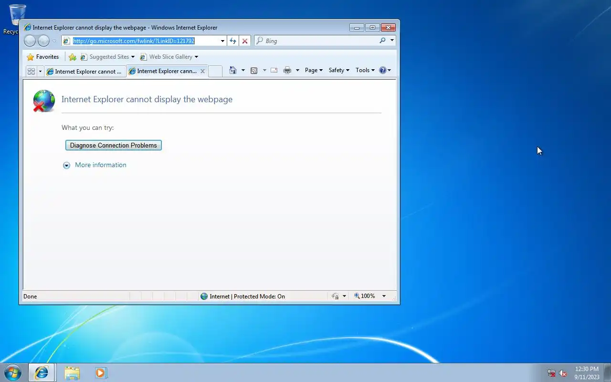This screenshot has height=382, width=611.
Task: Switch to the first Internet Explorer cannot tab
Action: 85,71
